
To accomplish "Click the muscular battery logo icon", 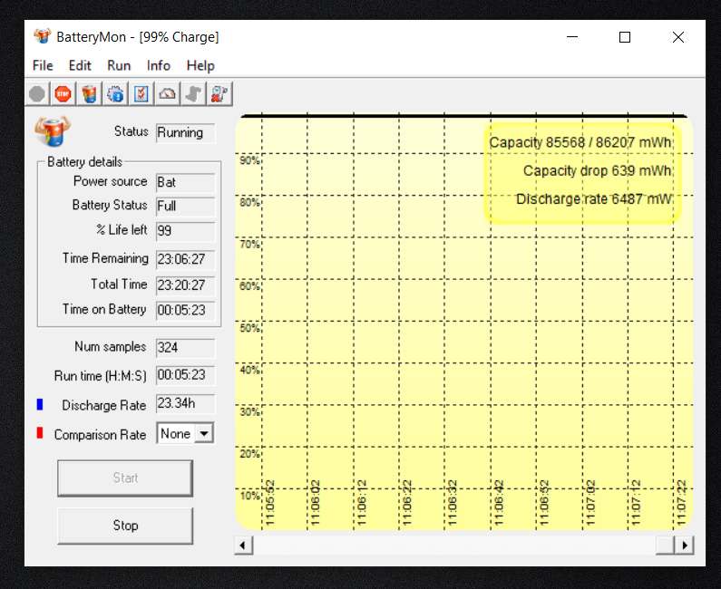I will 53,131.
